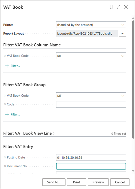Click the Print button
The height and width of the screenshot is (189, 135).
pyautogui.click(x=76, y=182)
